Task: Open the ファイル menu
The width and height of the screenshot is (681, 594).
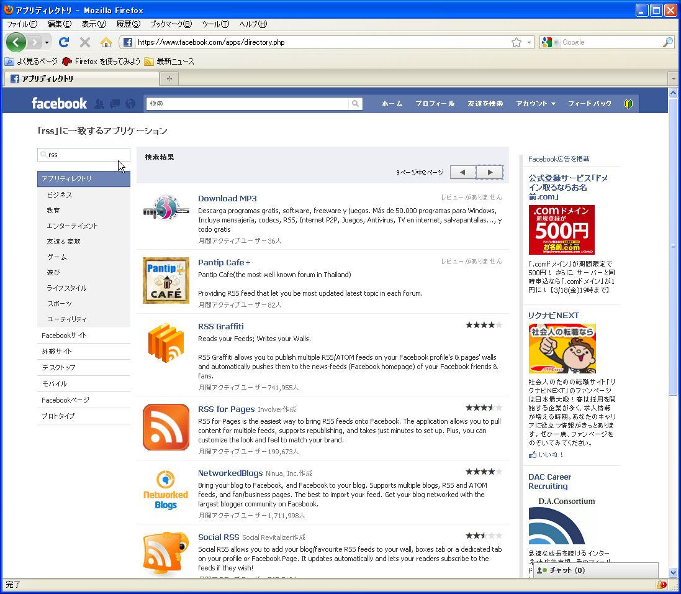Action: pos(22,24)
